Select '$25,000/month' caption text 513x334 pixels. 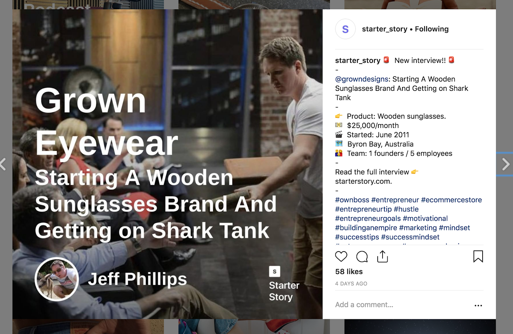(x=373, y=125)
